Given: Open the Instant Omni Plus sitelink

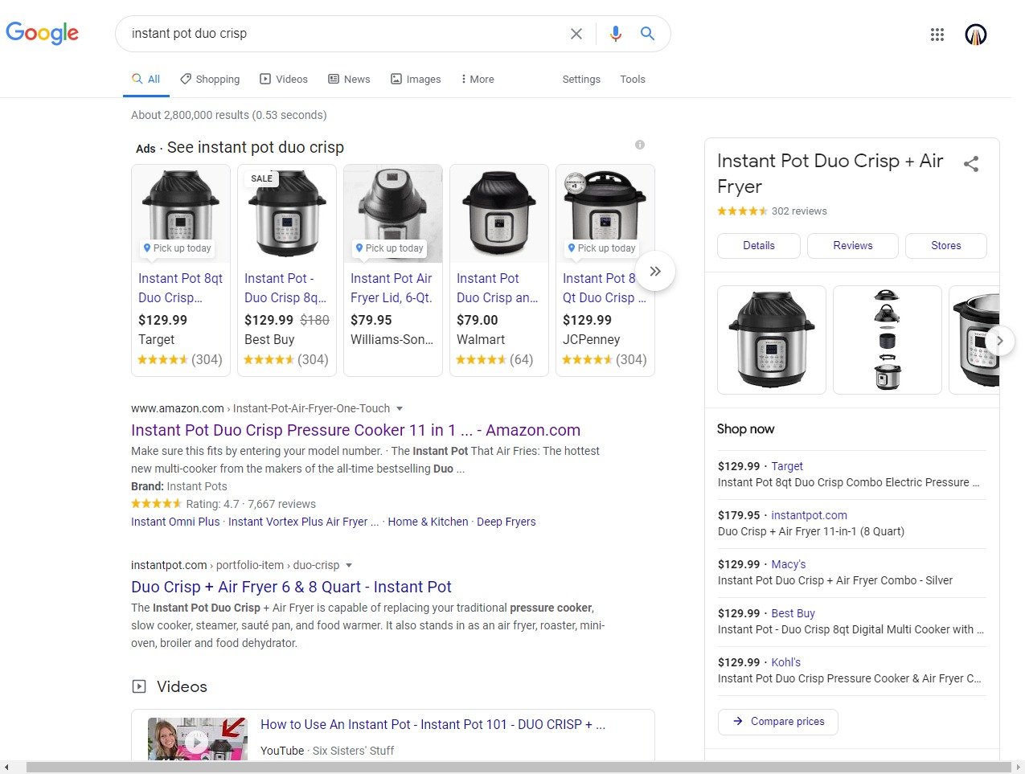Looking at the screenshot, I should point(175,522).
